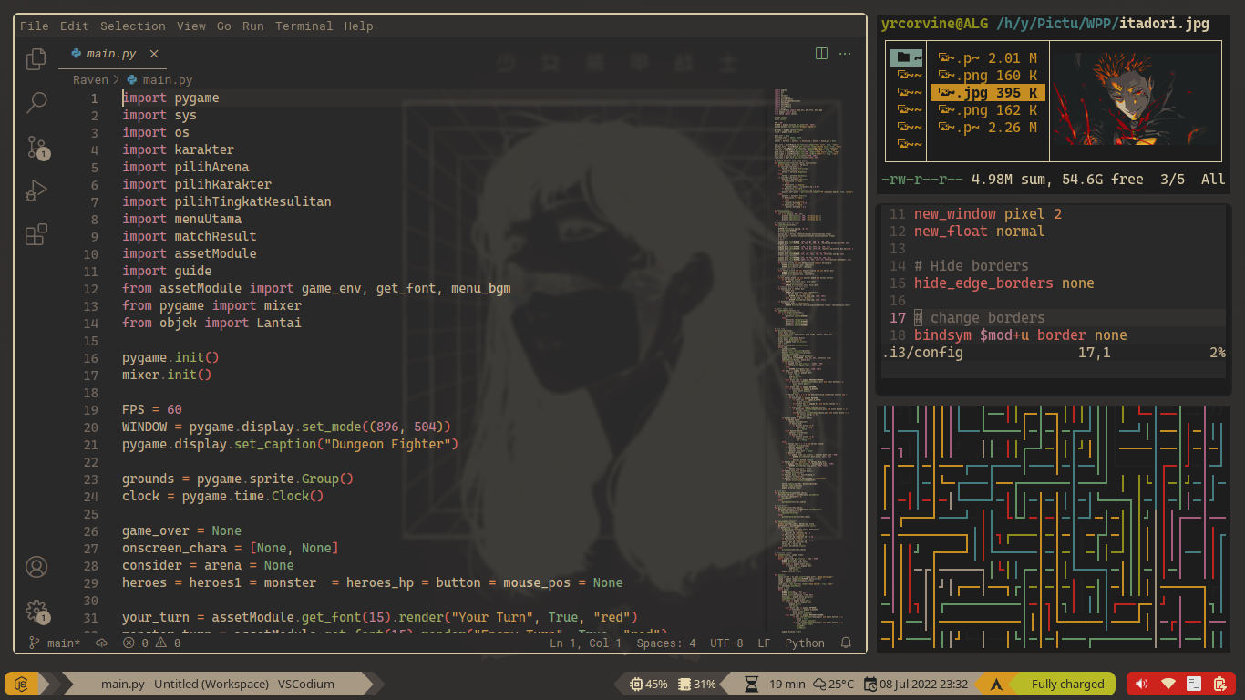1245x700 pixels.
Task: Click the VSCodium window title on taskbar
Action: pos(217,684)
